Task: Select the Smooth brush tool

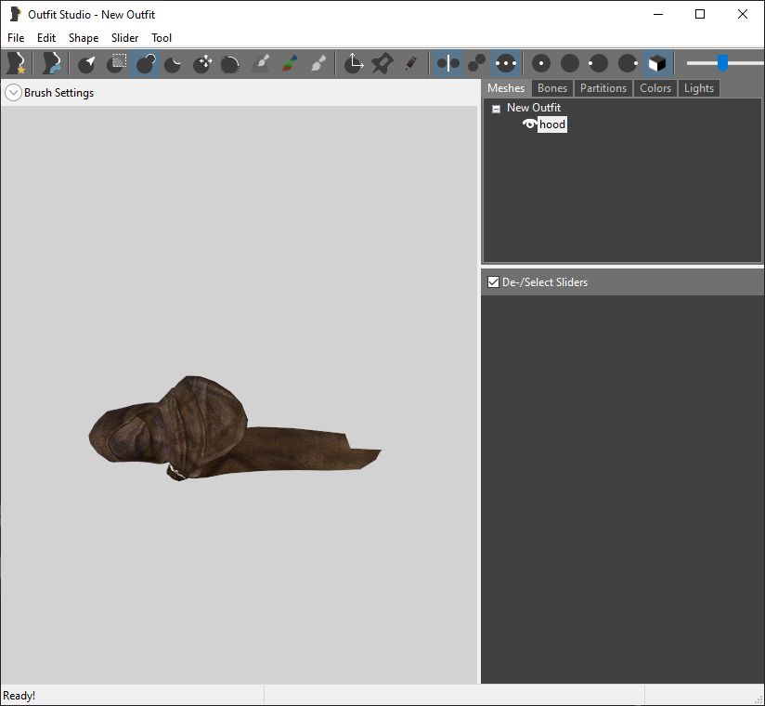Action: tap(230, 63)
